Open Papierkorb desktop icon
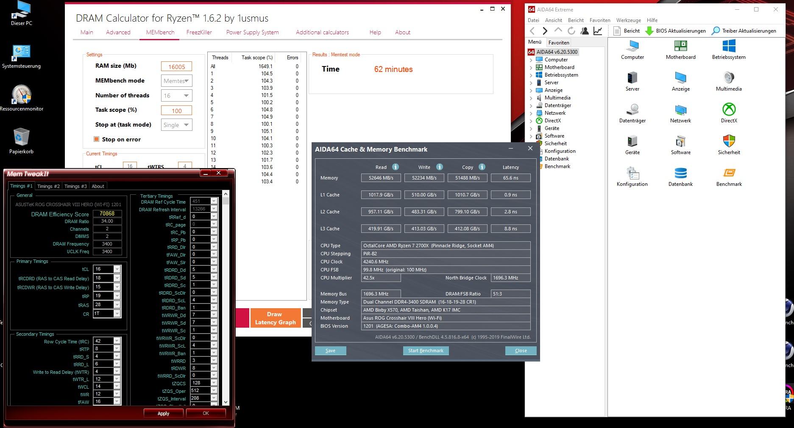Viewport: 794px width, 428px height. tap(21, 141)
